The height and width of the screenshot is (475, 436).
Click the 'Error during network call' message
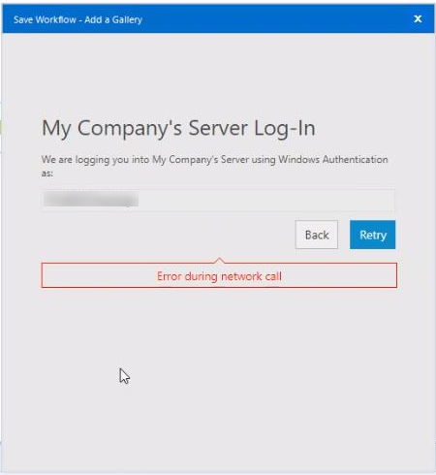coord(219,276)
